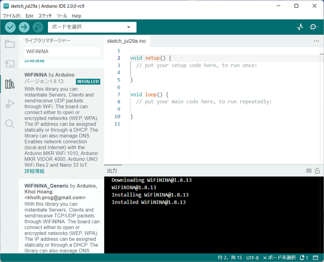The height and width of the screenshot is (262, 324).
Task: Open the Boards Manager sidebar icon
Action: 10,64
